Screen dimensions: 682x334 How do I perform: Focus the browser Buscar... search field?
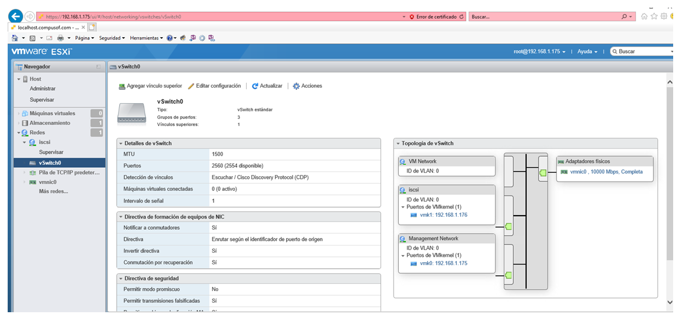click(545, 17)
